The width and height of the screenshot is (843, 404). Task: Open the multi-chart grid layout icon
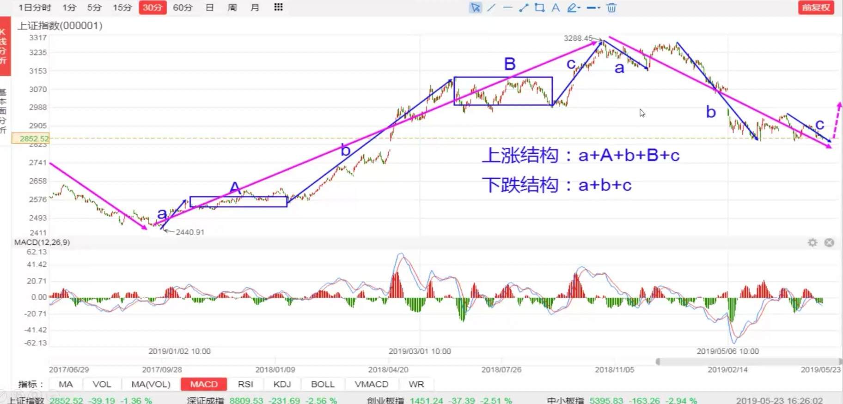pyautogui.click(x=278, y=7)
